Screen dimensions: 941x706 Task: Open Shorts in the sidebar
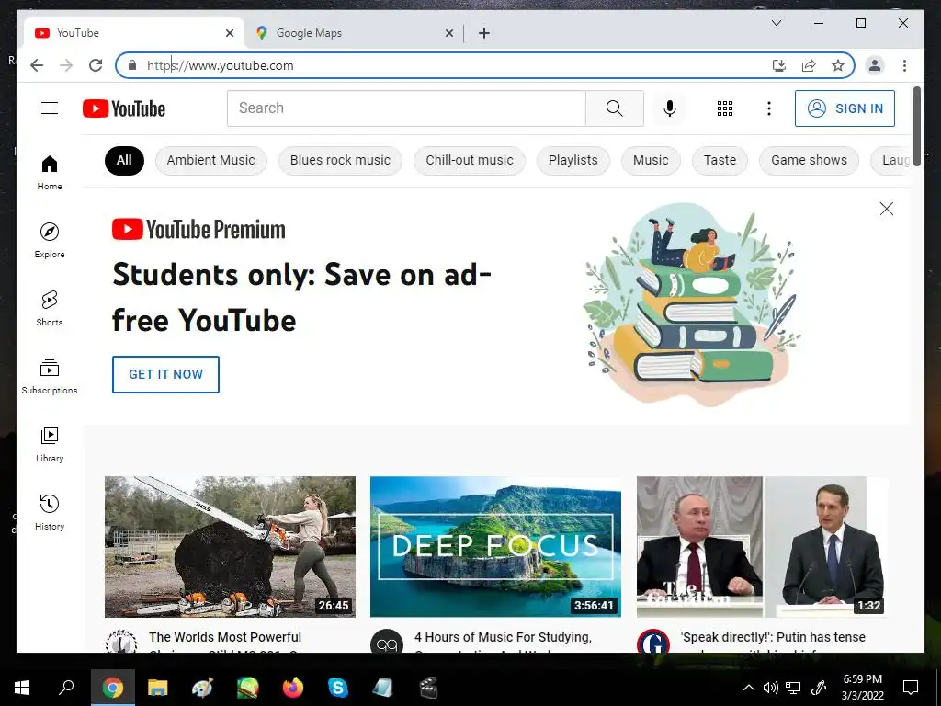pyautogui.click(x=50, y=309)
